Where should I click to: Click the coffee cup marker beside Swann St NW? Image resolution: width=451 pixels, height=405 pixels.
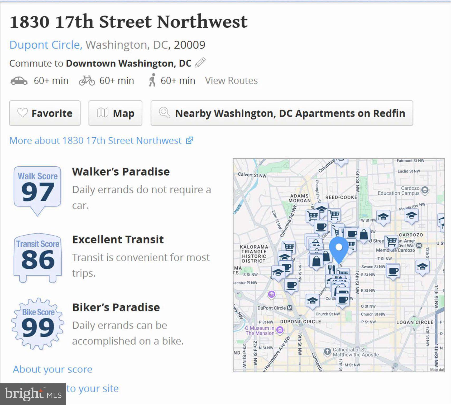tap(393, 271)
